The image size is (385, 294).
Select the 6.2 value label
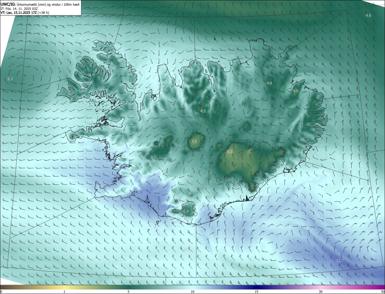10,79
